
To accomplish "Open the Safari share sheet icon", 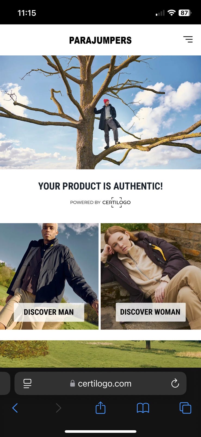I will tap(100, 408).
